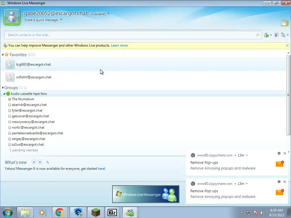Click avatar of tcg683@escargot.chat
291x218 pixels.
point(10,64)
